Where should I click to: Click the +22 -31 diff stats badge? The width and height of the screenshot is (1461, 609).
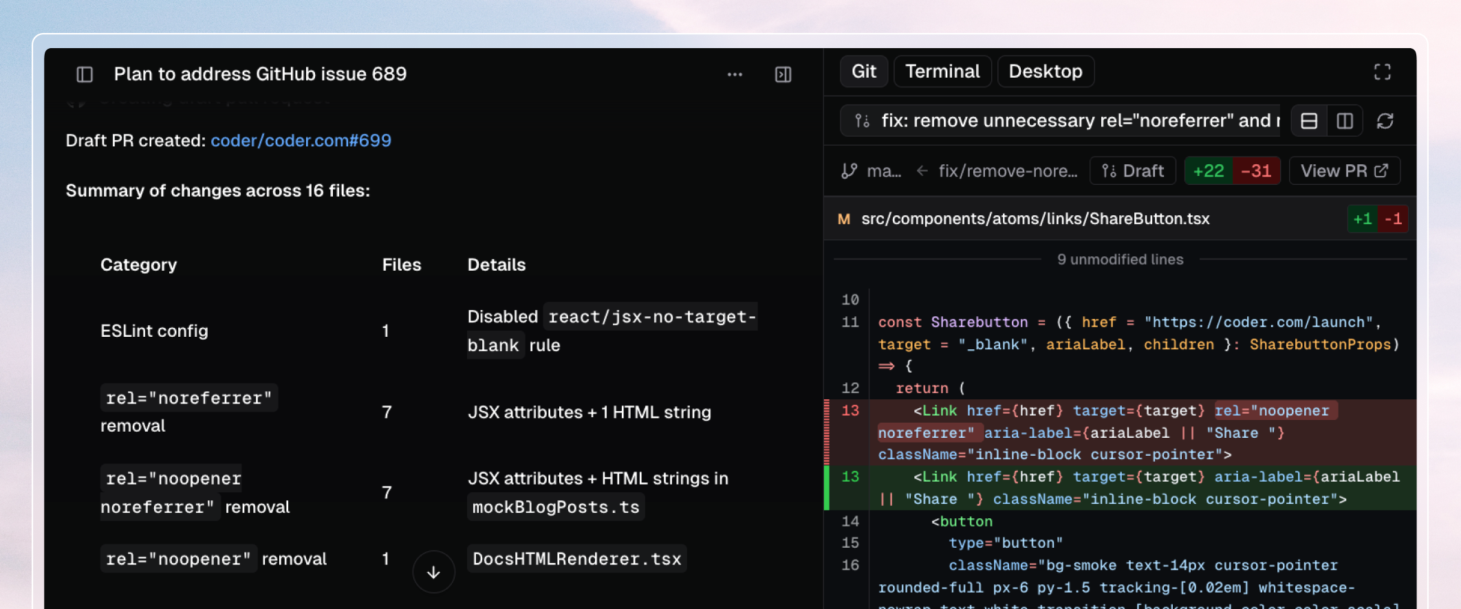(x=1232, y=170)
